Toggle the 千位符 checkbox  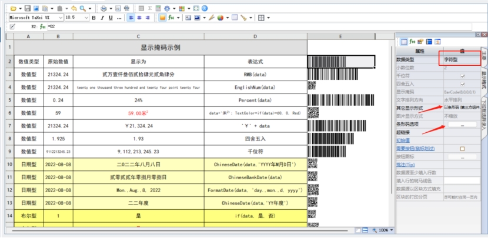(463, 76)
